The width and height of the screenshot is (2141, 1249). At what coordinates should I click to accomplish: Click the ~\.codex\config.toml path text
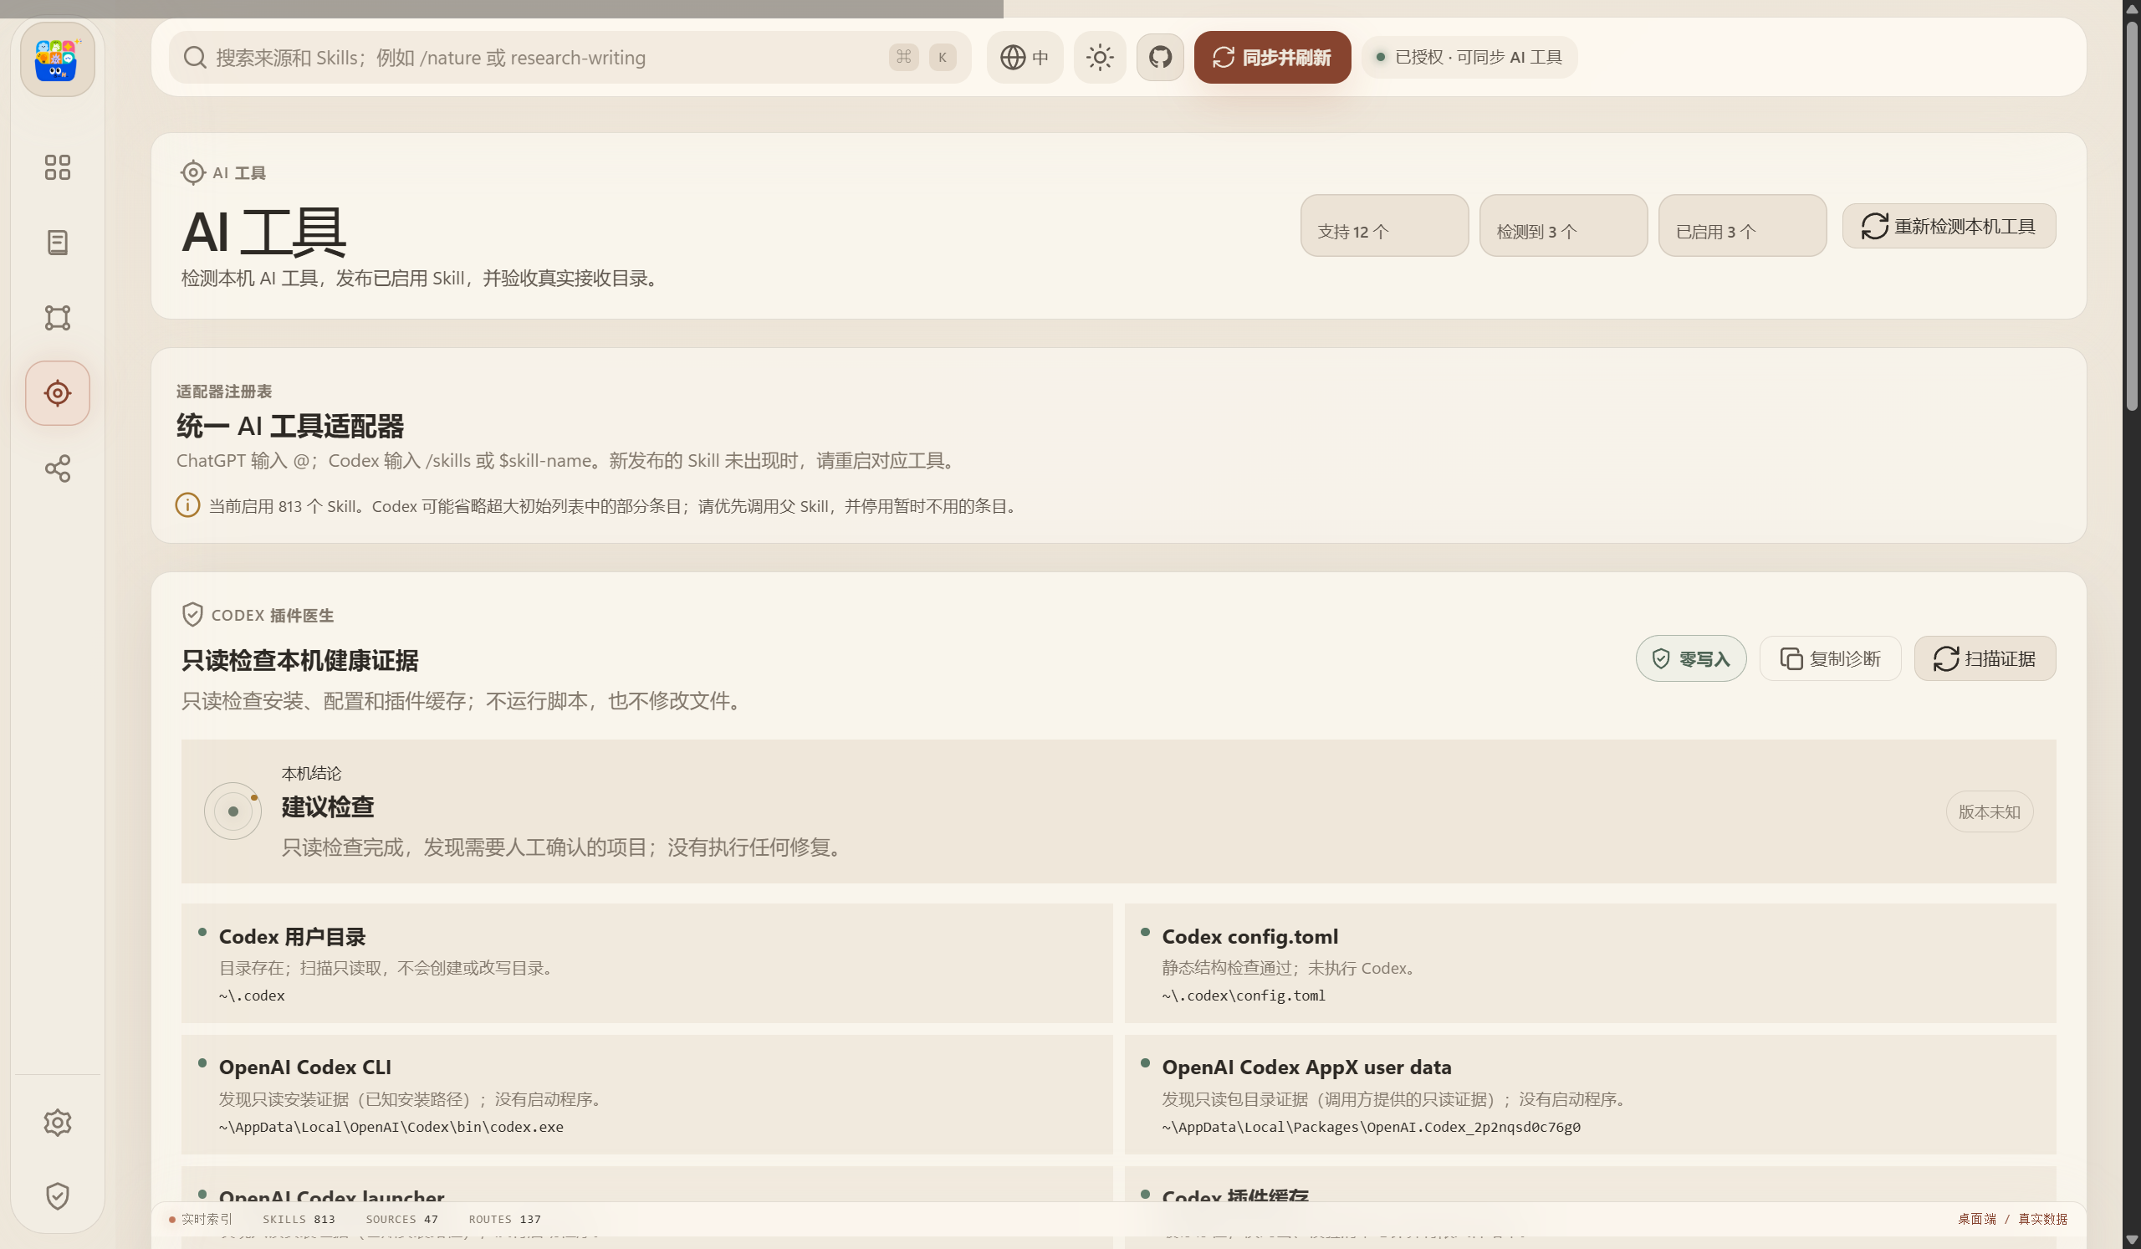tap(1244, 996)
